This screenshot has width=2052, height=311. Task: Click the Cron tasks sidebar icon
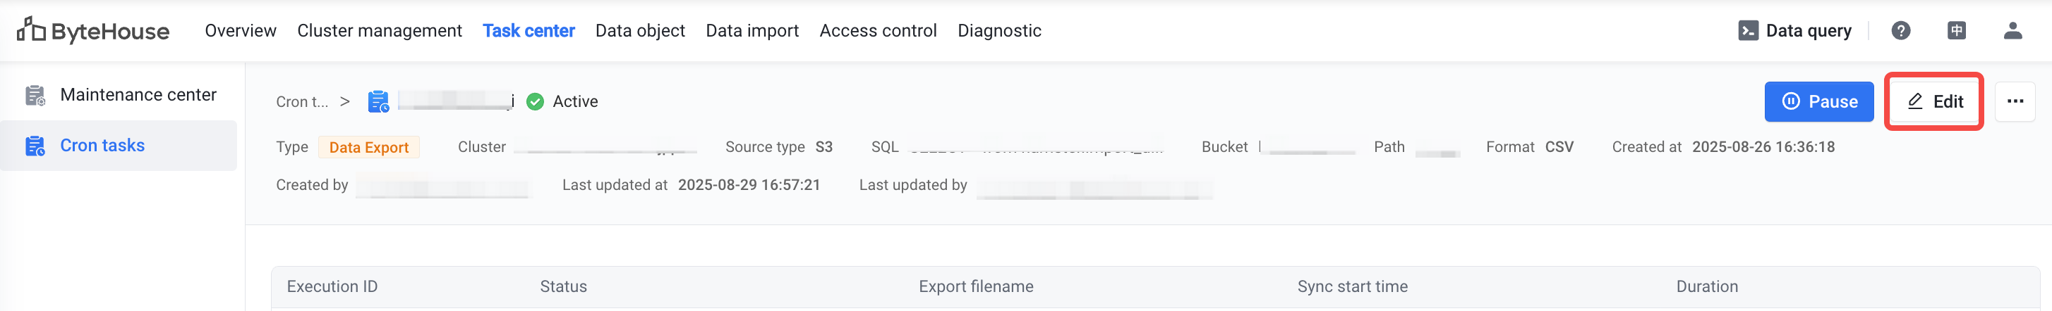[x=35, y=146]
